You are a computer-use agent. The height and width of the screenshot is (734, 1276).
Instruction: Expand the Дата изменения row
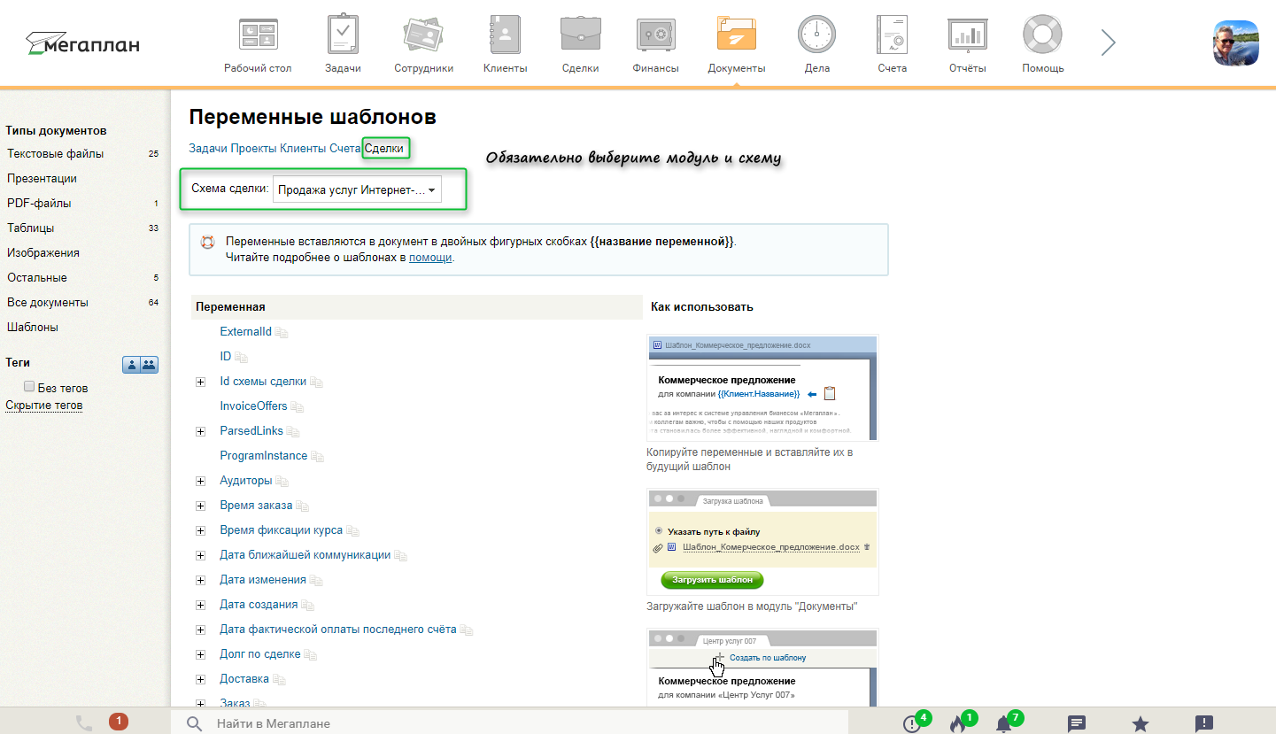click(200, 581)
